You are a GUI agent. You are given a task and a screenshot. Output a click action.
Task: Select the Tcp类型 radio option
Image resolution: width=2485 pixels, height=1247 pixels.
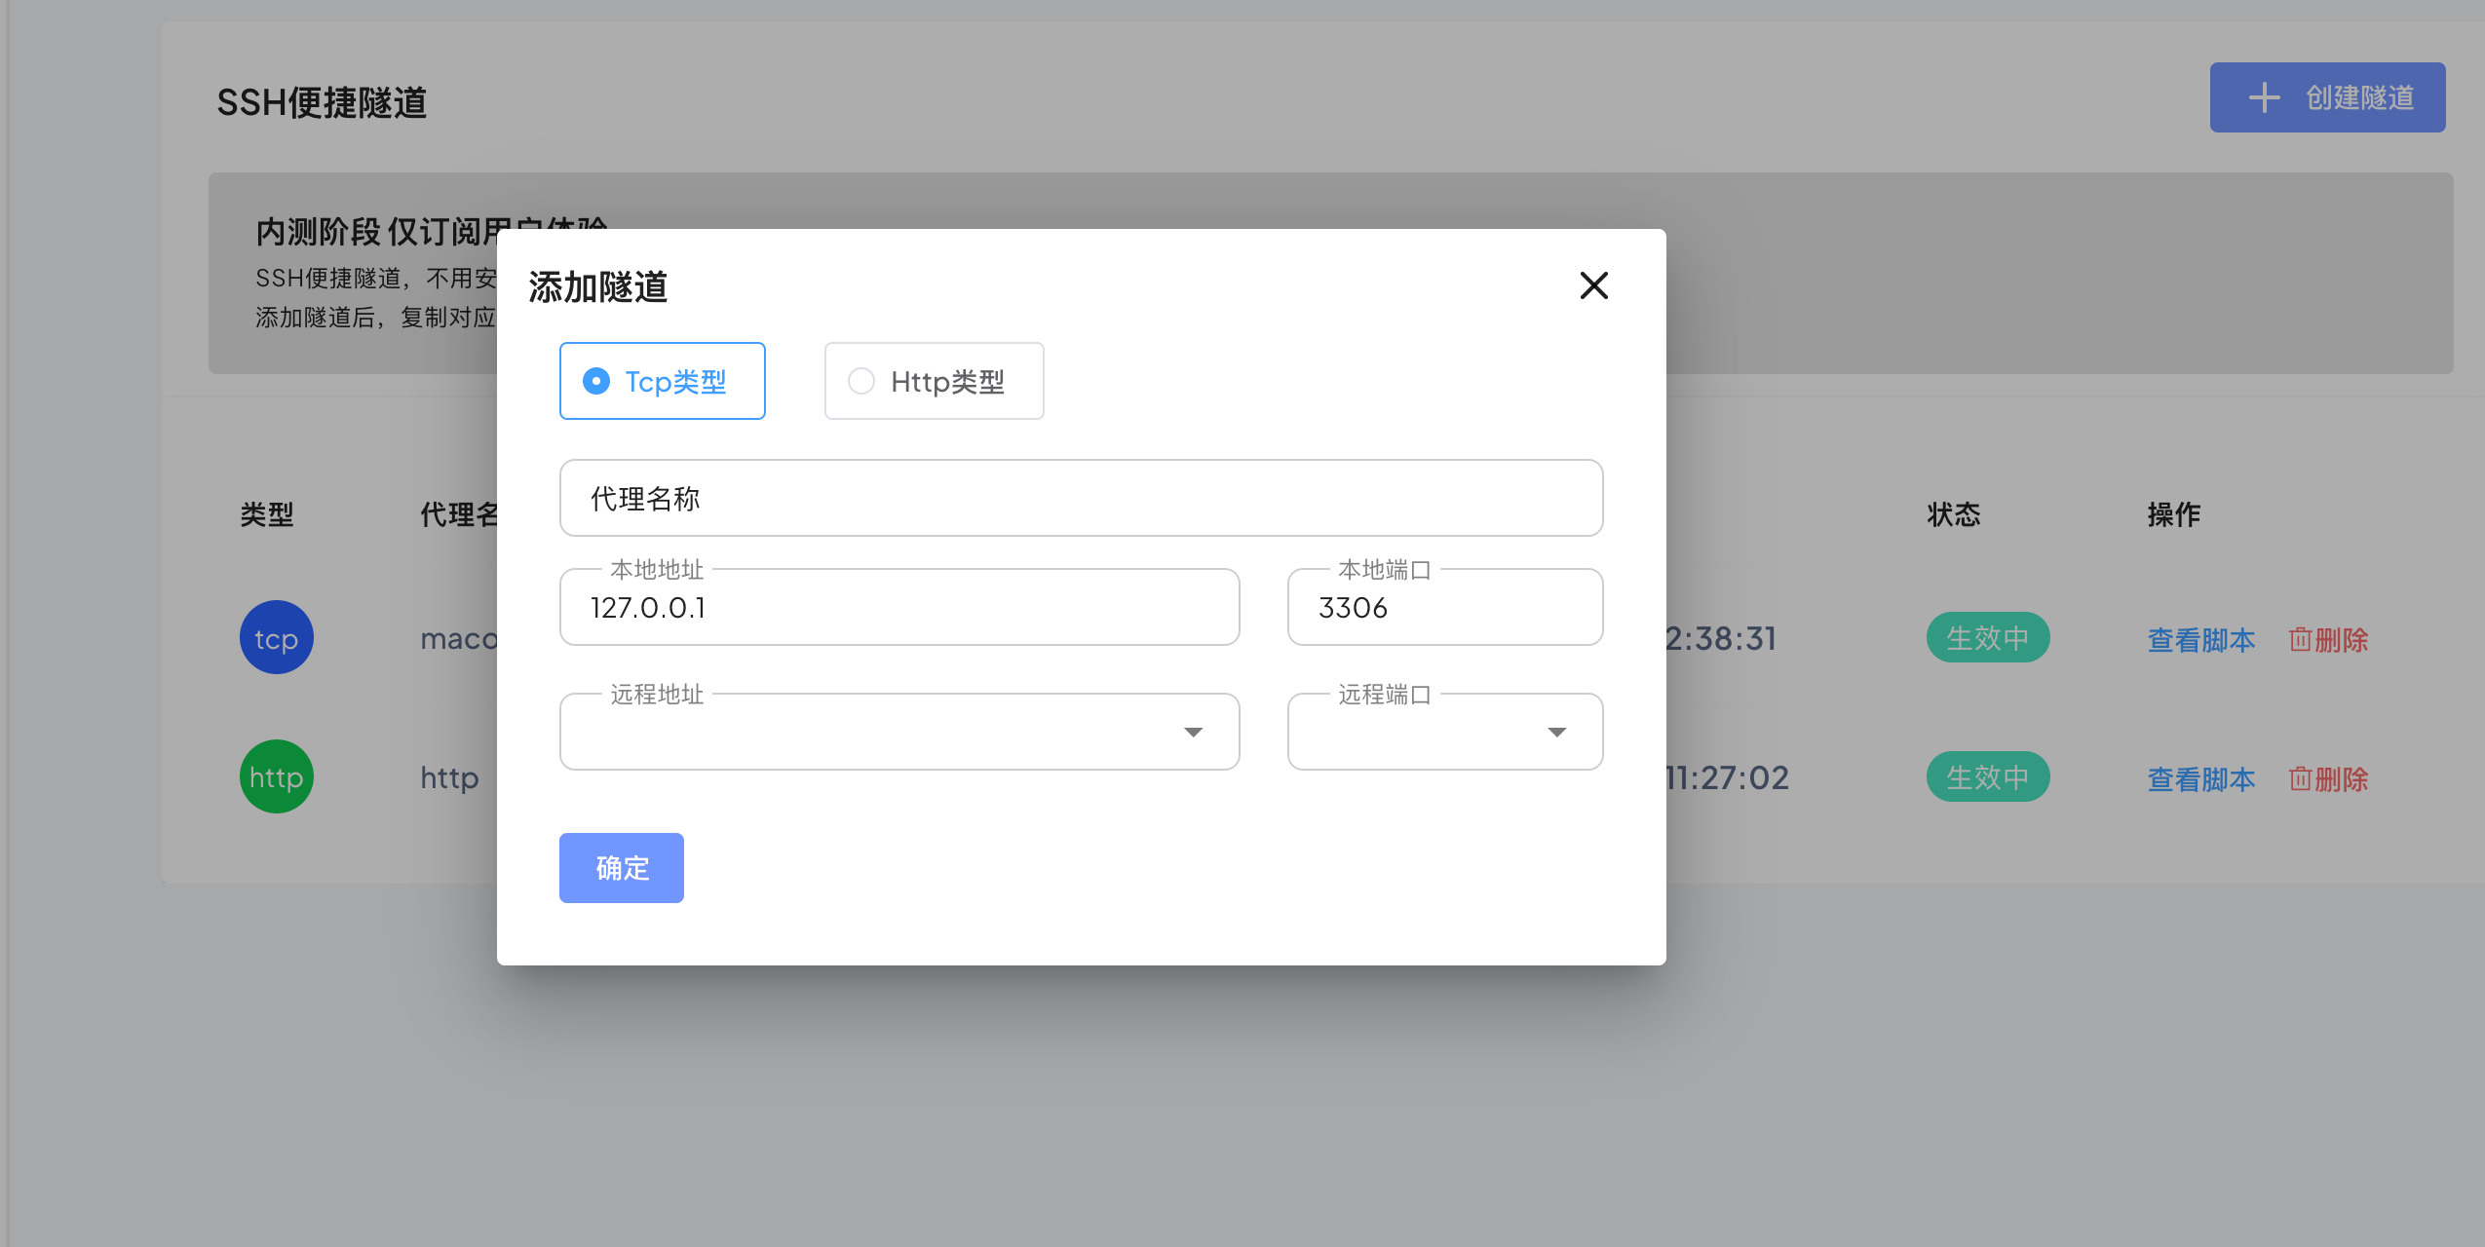(x=596, y=381)
